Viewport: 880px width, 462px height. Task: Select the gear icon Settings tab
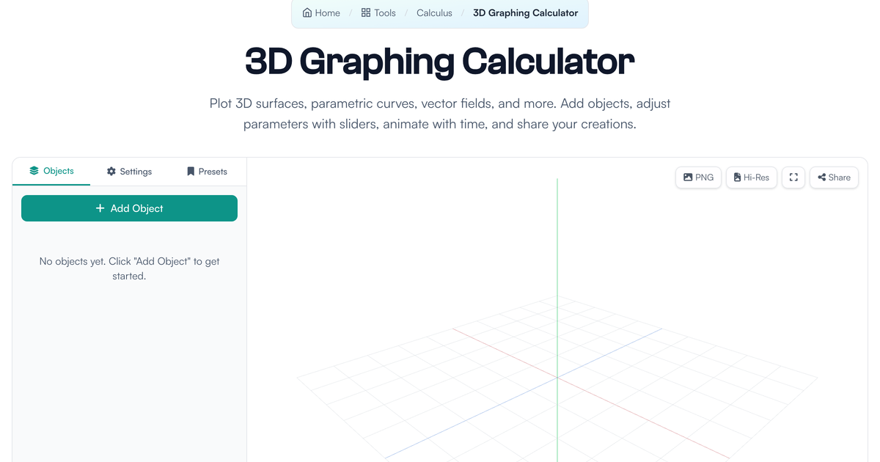coord(129,172)
